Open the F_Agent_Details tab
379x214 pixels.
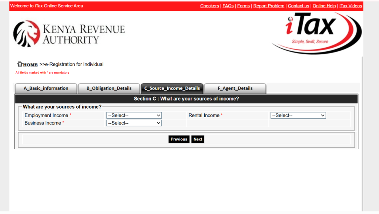point(235,88)
